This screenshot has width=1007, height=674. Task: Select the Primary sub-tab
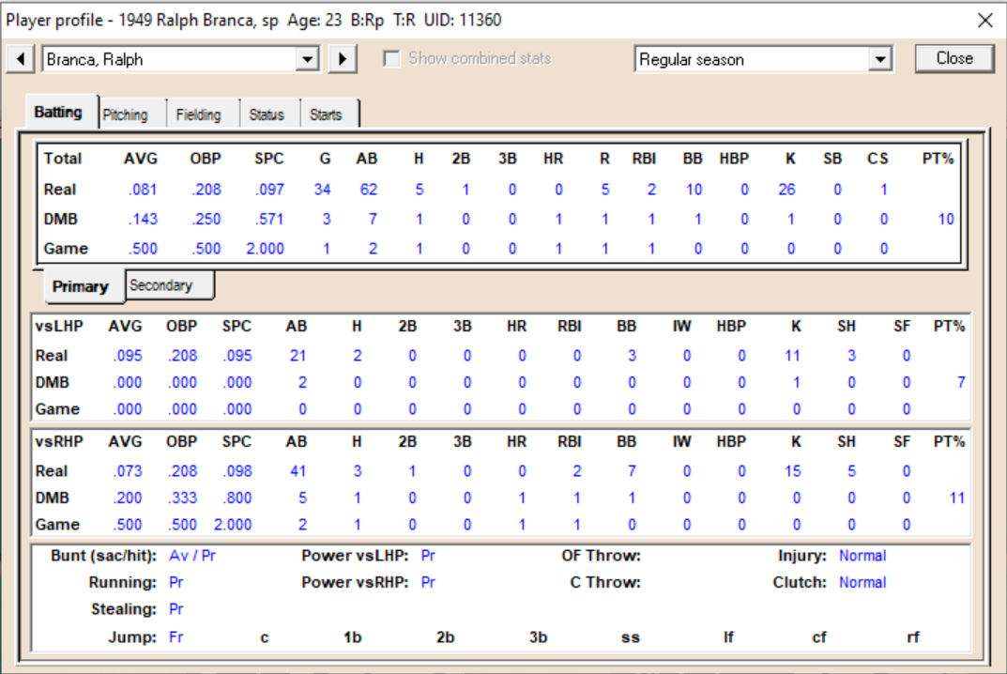[81, 286]
